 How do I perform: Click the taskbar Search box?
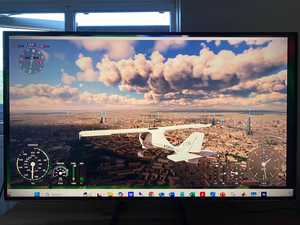[x=54, y=195]
